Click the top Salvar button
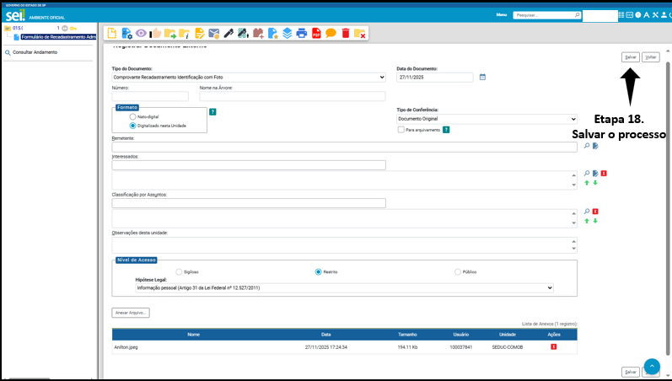 point(630,57)
